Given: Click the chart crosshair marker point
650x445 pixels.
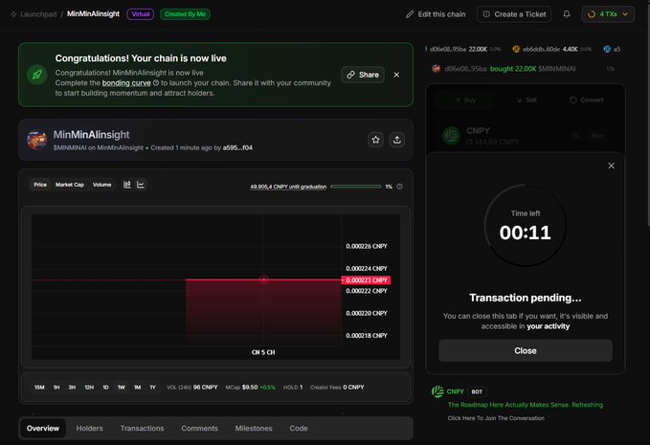Looking at the screenshot, I should click(263, 280).
